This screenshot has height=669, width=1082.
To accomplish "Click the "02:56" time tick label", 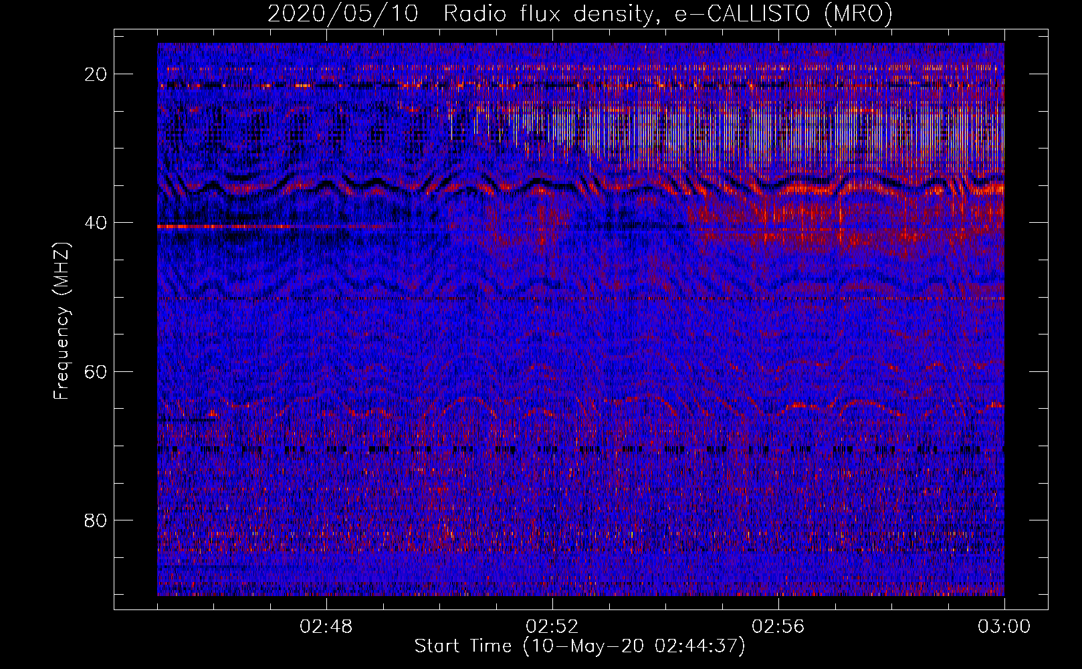I will (778, 627).
